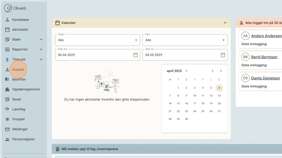This screenshot has height=158, width=282.
Task: Select April 12 in the calendar
Action: [x=211, y=96]
